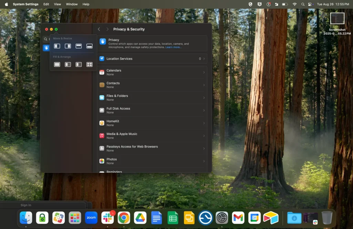Open Control Center in the menu bar
This screenshot has width=353, height=229.
point(311,4)
